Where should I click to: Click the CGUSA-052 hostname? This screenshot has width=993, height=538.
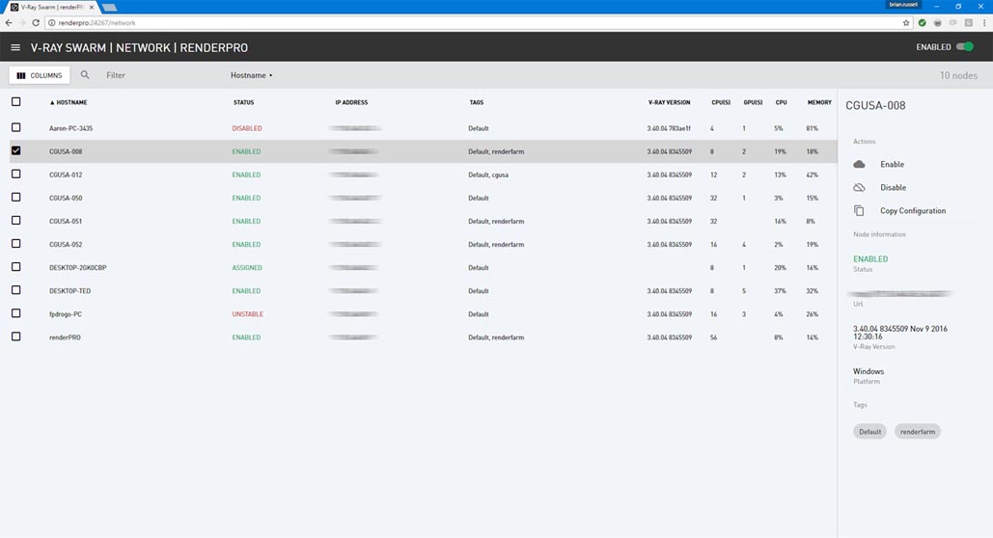point(66,244)
